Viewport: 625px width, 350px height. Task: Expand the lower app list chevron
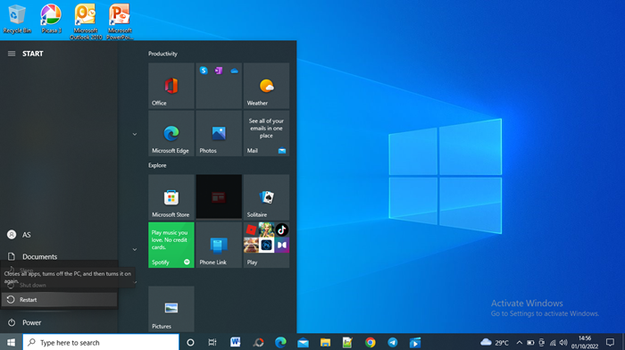click(x=135, y=249)
